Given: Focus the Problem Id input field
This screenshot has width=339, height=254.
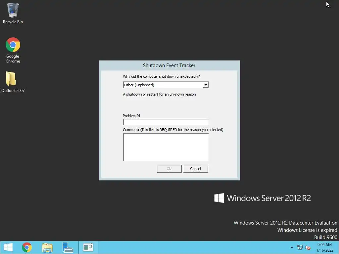Looking at the screenshot, I should point(166,122).
